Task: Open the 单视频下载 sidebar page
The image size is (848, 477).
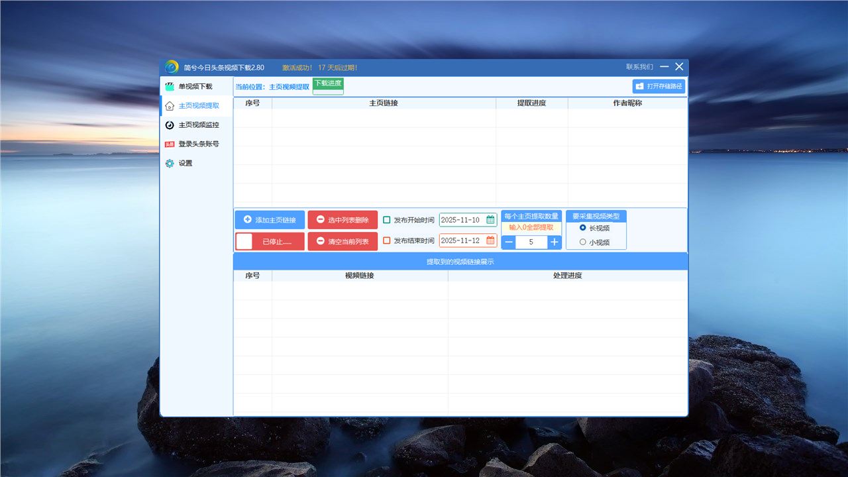Action: [195, 86]
